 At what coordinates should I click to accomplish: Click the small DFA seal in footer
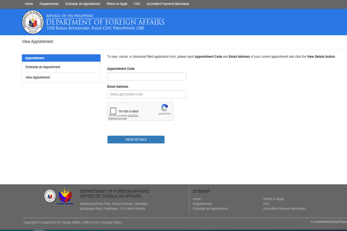(x=50, y=196)
